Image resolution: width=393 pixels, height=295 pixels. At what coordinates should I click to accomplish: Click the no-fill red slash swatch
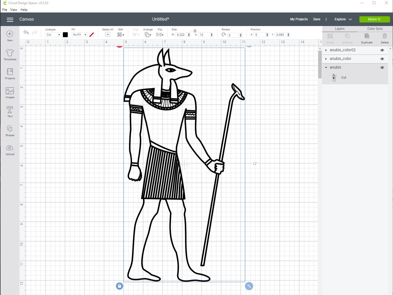click(92, 35)
